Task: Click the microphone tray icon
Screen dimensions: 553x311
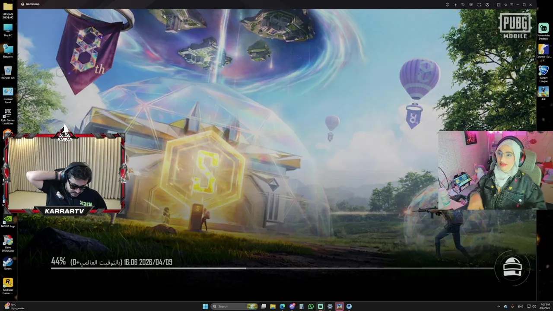Action: point(512,306)
